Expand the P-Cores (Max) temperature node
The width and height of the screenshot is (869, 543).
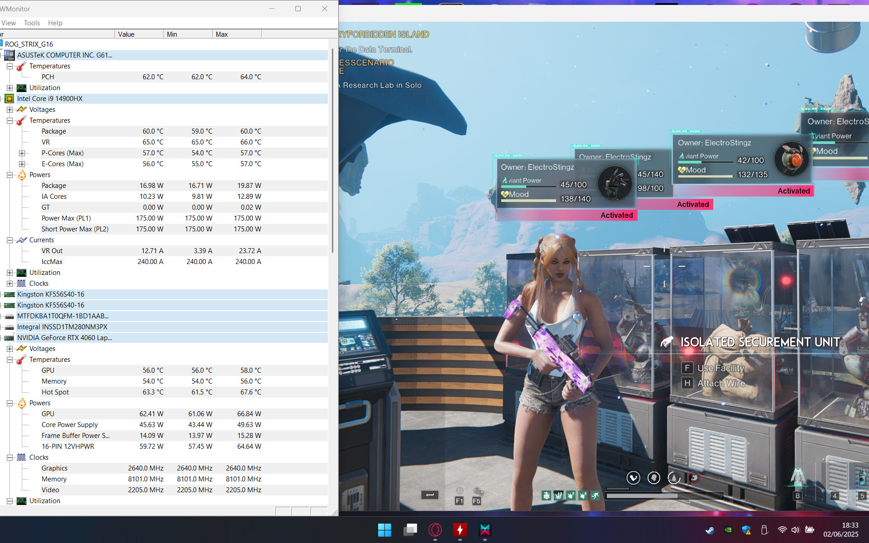click(22, 153)
